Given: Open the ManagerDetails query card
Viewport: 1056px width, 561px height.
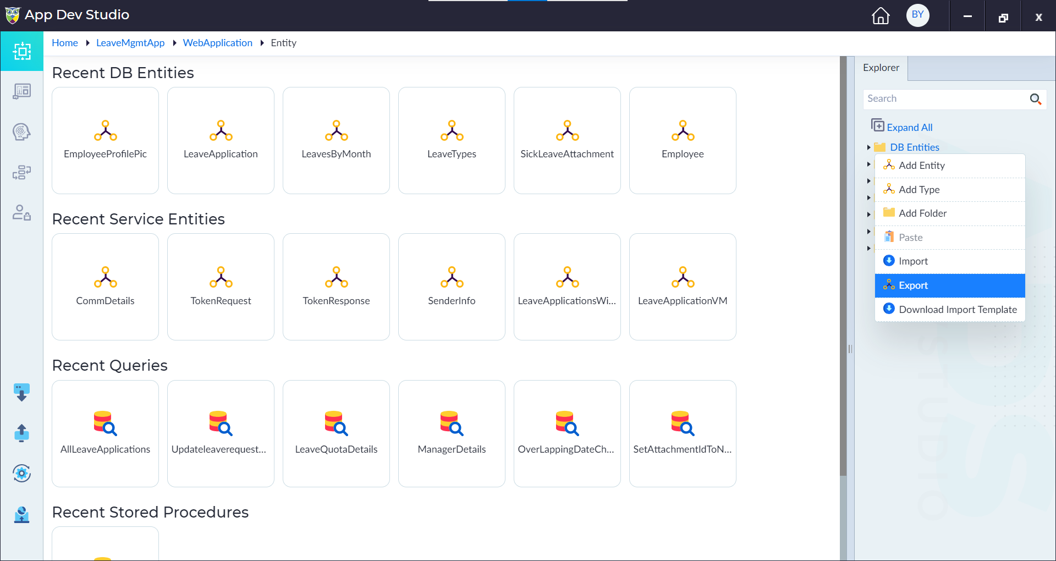Looking at the screenshot, I should [452, 433].
